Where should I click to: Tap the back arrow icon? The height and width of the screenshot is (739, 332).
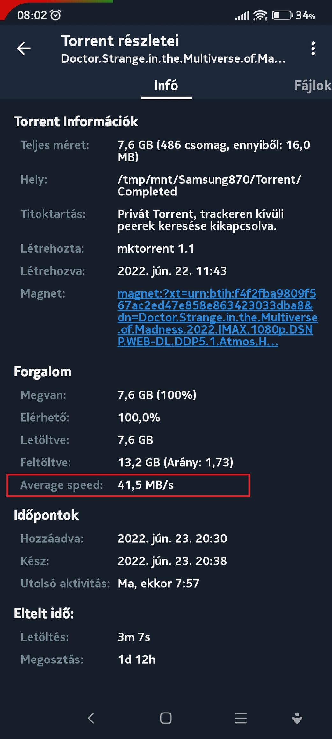pos(24,49)
